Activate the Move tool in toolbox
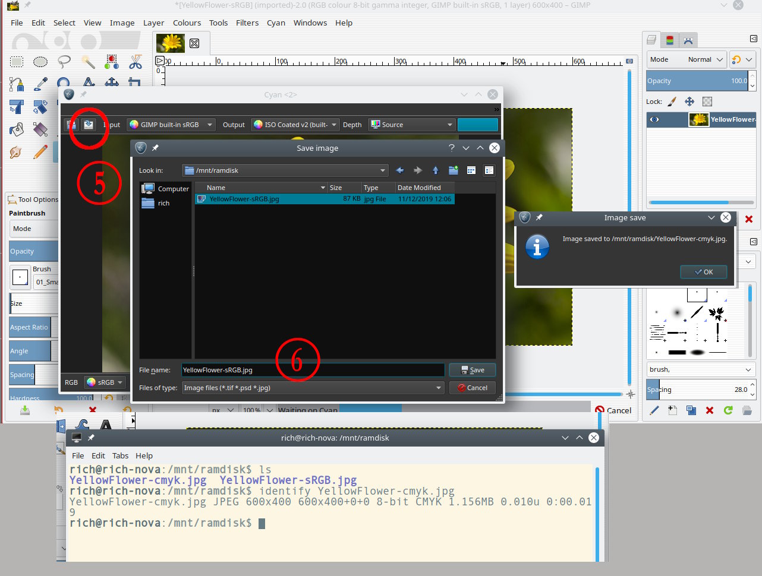762x576 pixels. tap(112, 83)
